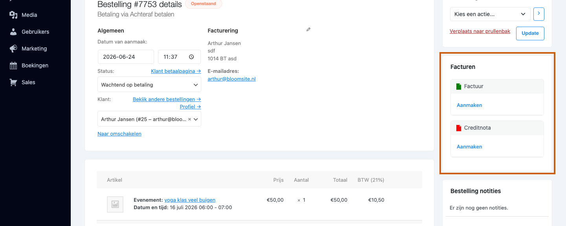Click Verplaats naar prullenbak link
The width and height of the screenshot is (566, 226).
click(480, 31)
